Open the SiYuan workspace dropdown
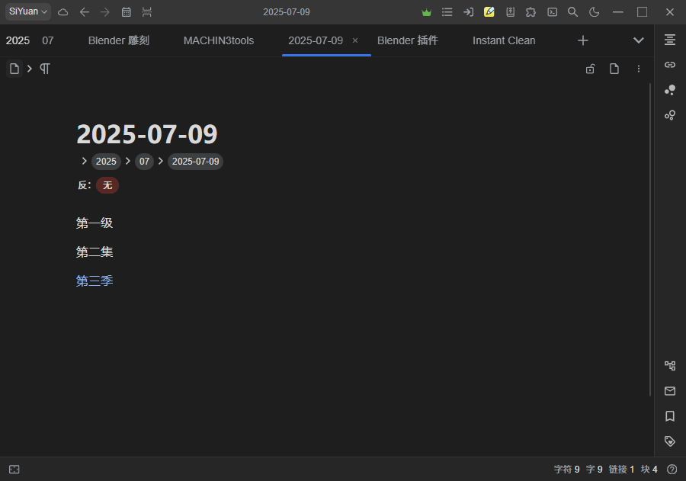686x481 pixels. tap(27, 11)
